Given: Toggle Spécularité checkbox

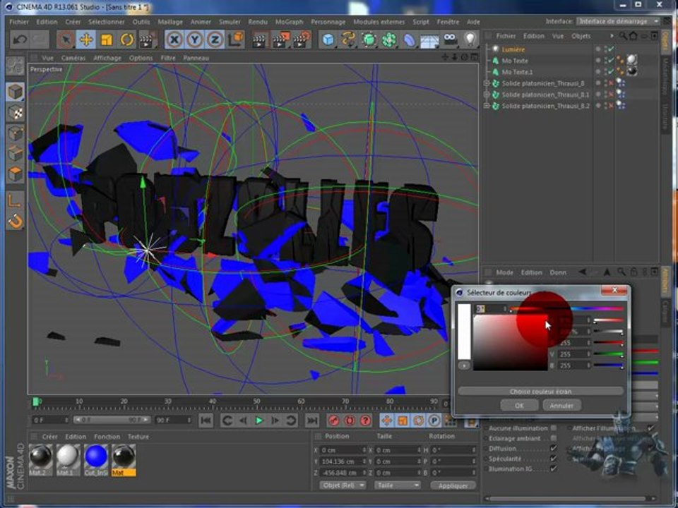Looking at the screenshot, I should click(554, 459).
